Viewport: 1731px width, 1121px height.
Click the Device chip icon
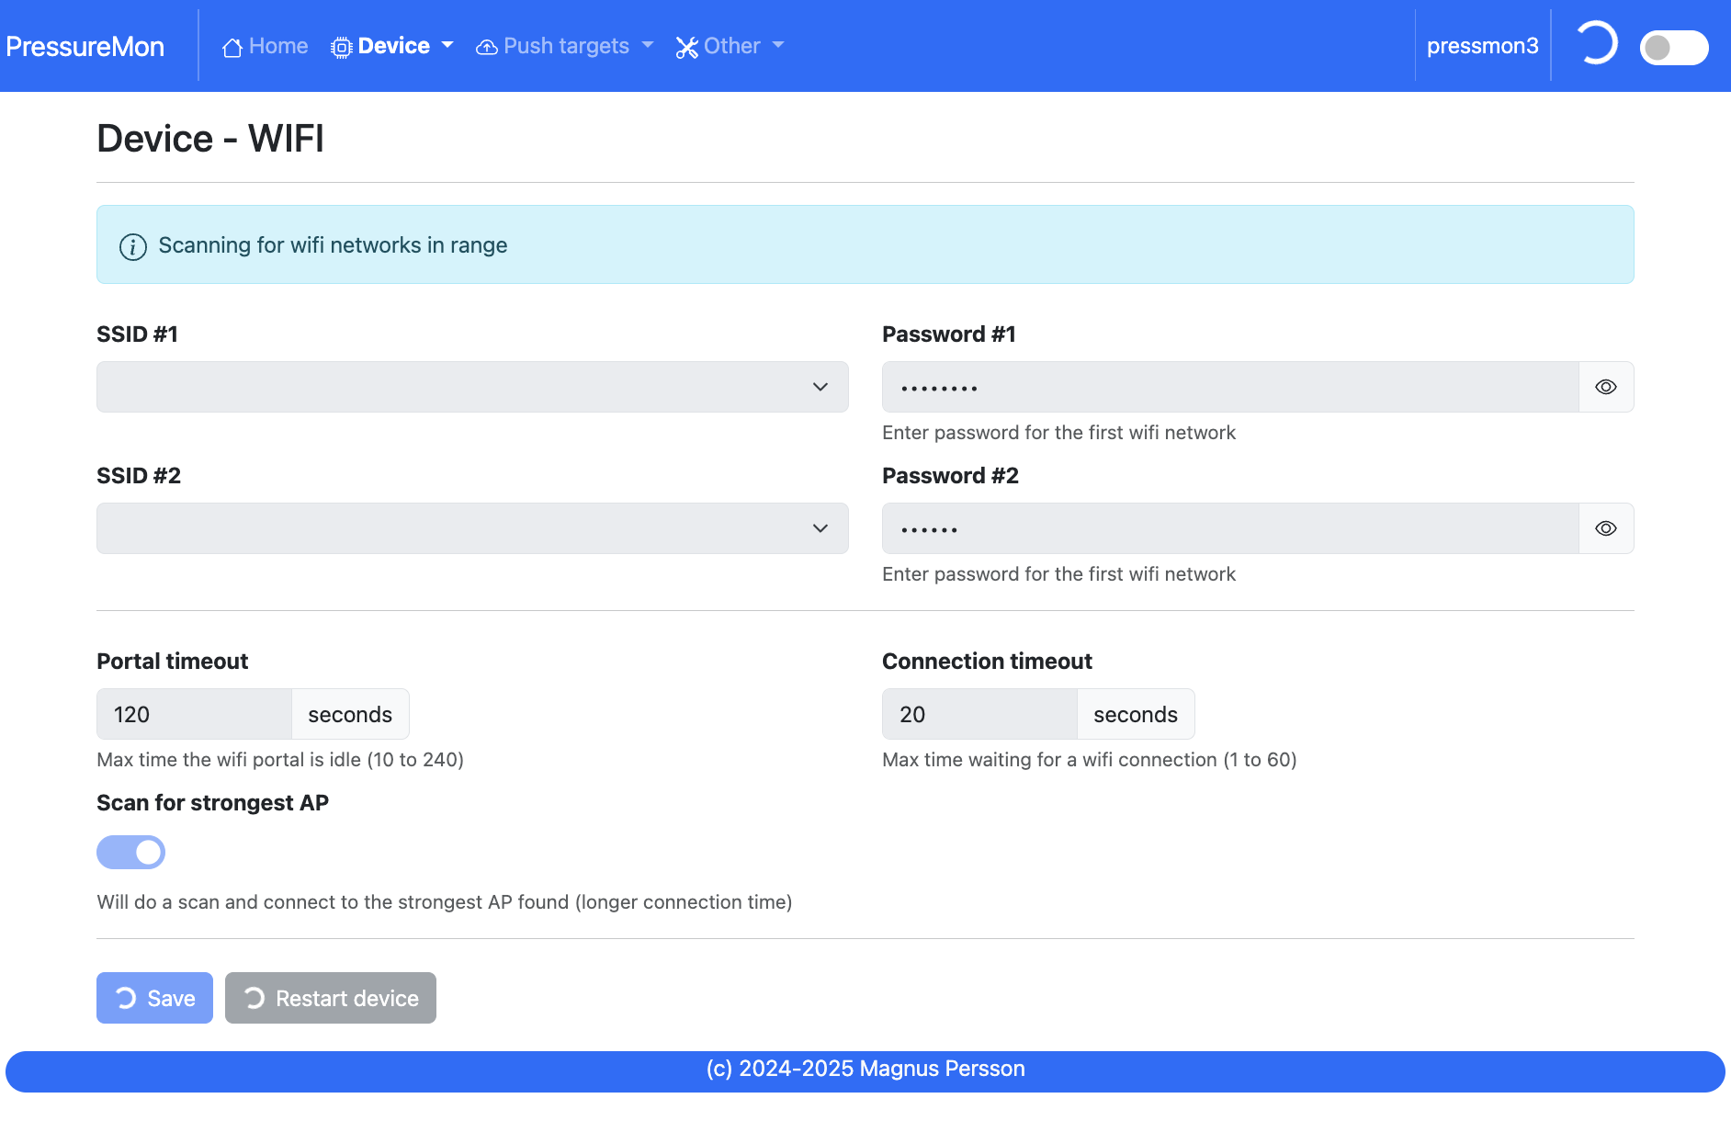(342, 47)
